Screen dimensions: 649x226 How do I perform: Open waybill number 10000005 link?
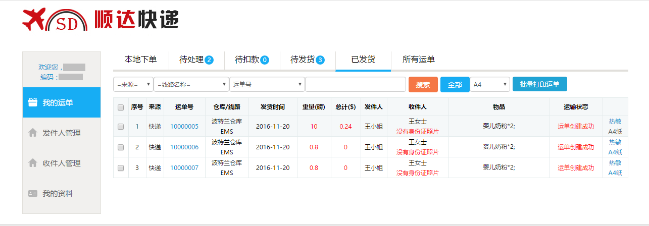pos(184,127)
